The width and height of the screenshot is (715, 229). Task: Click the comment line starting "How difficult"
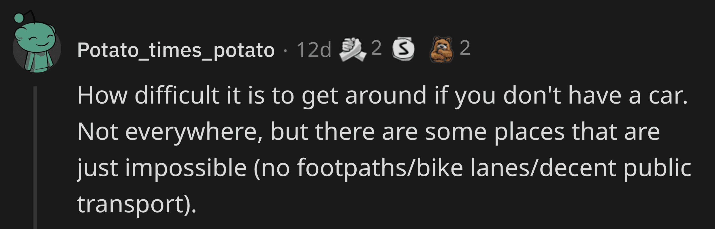[382, 96]
